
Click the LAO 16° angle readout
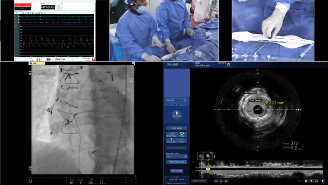point(72,181)
